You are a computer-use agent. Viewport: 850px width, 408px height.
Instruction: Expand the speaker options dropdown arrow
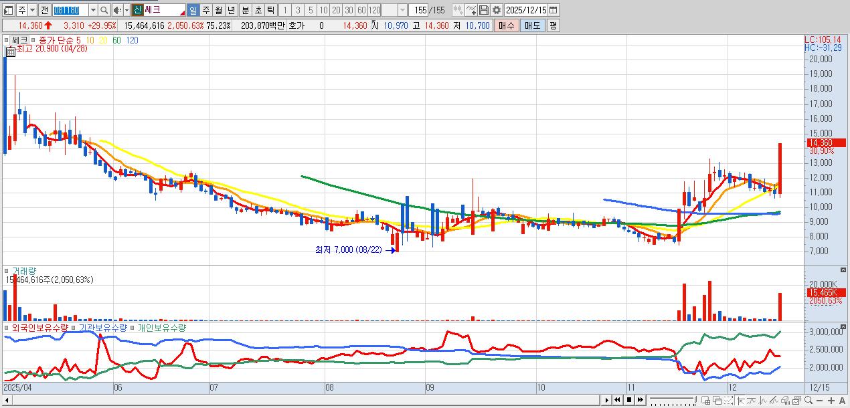point(126,10)
